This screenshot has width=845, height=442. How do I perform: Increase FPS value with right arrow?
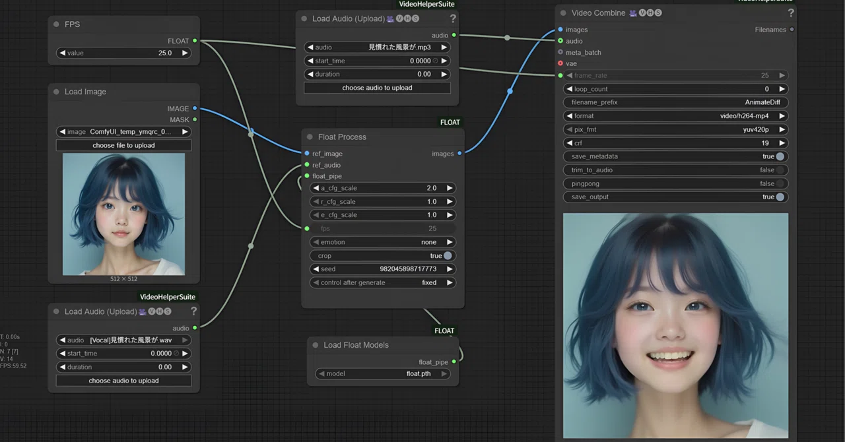coord(184,53)
